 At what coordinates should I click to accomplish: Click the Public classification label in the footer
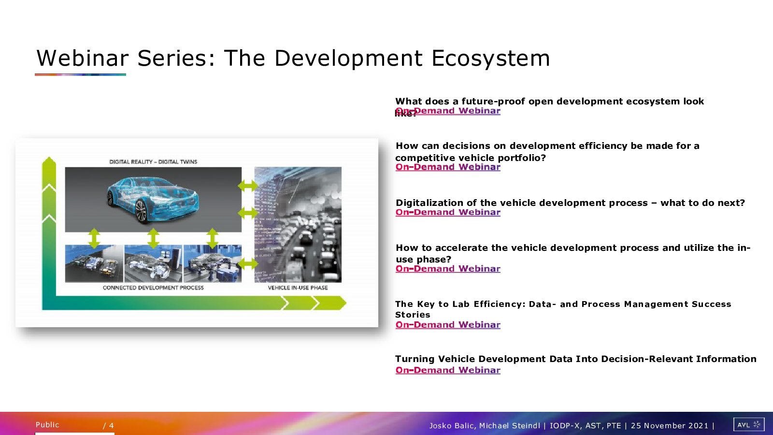pyautogui.click(x=47, y=425)
